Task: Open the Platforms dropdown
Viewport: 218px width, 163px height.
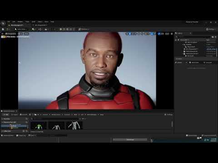Action: click(x=84, y=29)
